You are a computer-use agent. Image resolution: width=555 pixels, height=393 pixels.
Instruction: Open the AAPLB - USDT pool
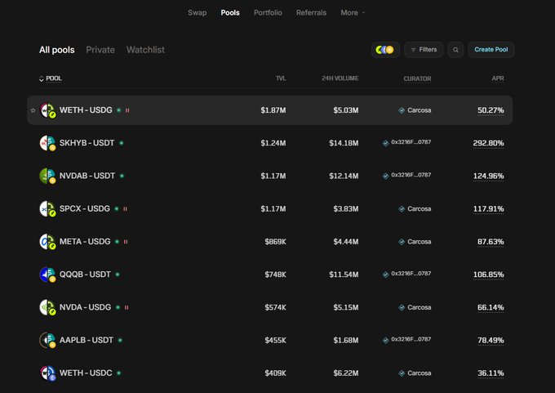click(269, 340)
